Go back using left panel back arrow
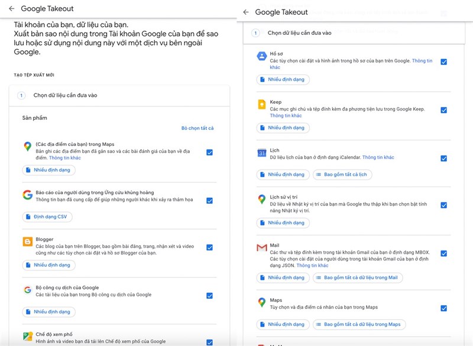Image resolution: width=473 pixels, height=346 pixels. pos(11,9)
